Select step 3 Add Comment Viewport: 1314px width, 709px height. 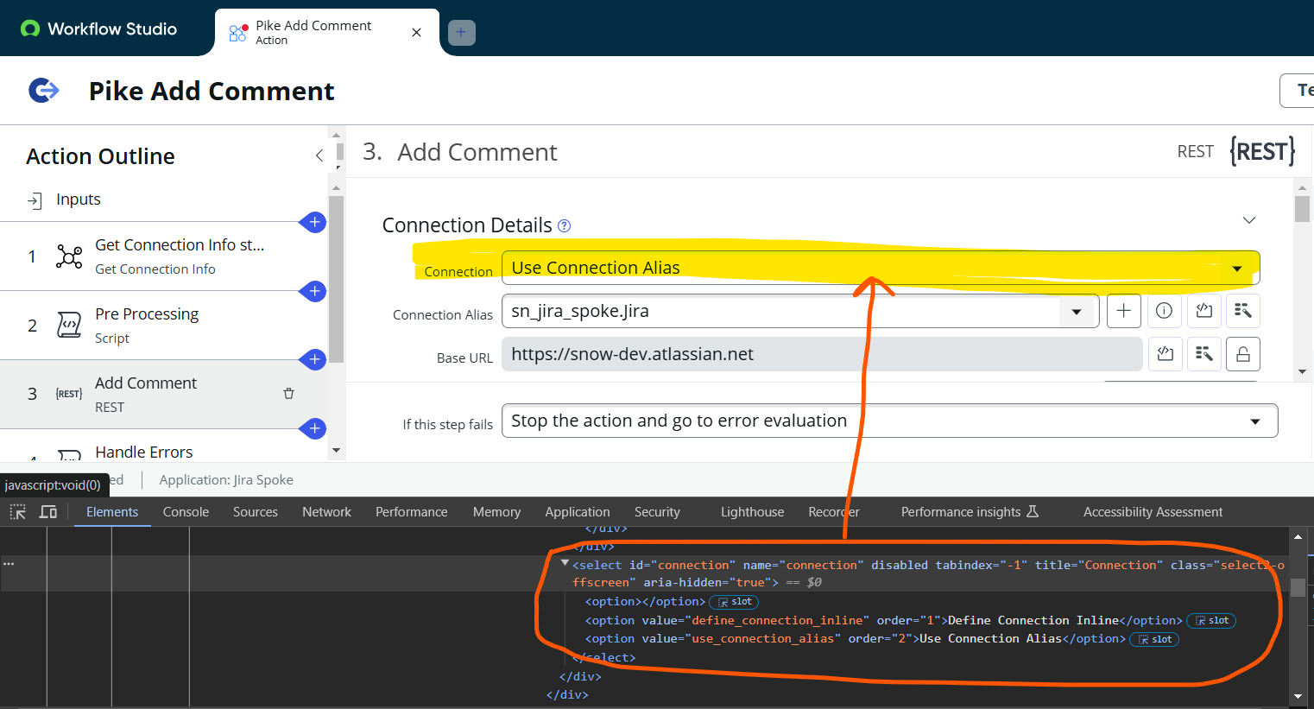pyautogui.click(x=162, y=395)
